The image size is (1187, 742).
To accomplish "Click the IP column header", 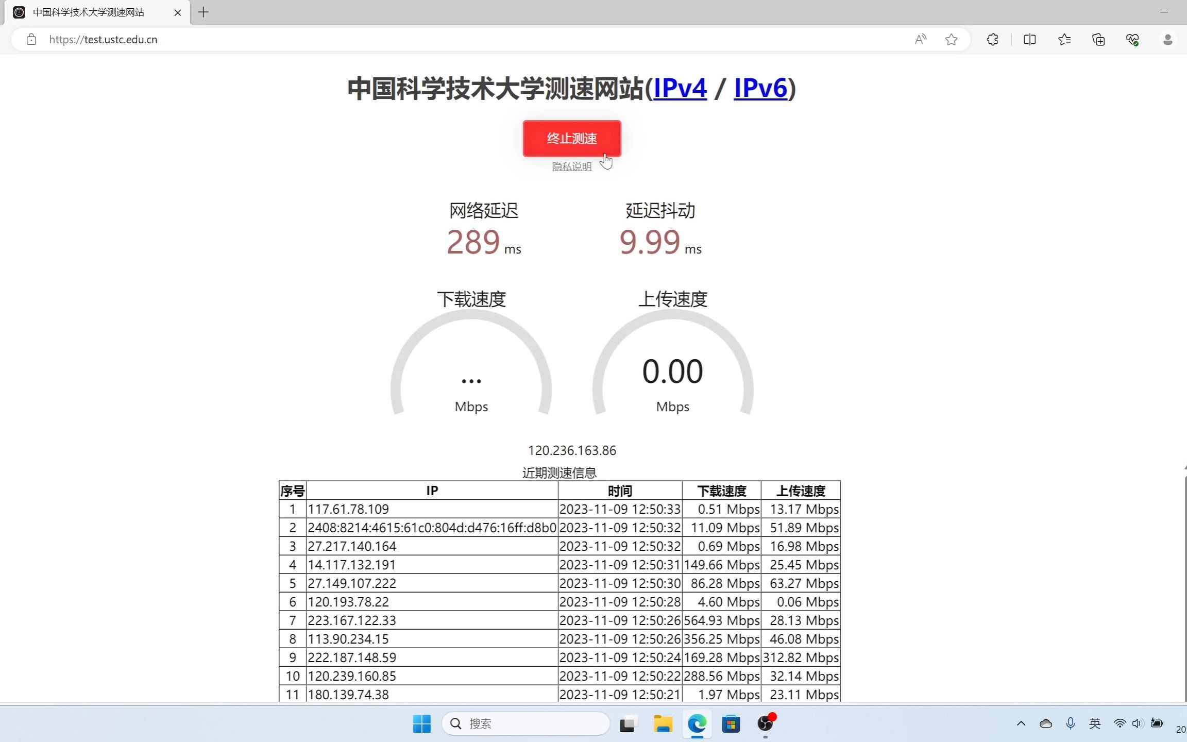I will pyautogui.click(x=432, y=491).
